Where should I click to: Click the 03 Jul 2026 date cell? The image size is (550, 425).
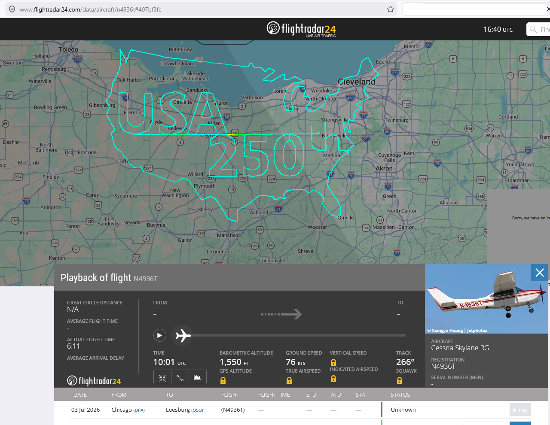coord(86,410)
